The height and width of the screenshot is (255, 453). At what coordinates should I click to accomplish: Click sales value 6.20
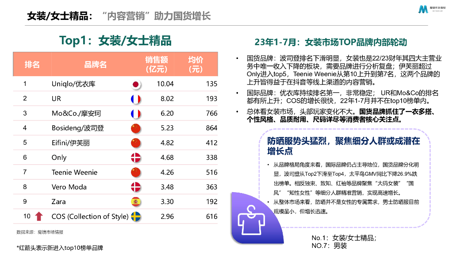pyautogui.click(x=167, y=113)
